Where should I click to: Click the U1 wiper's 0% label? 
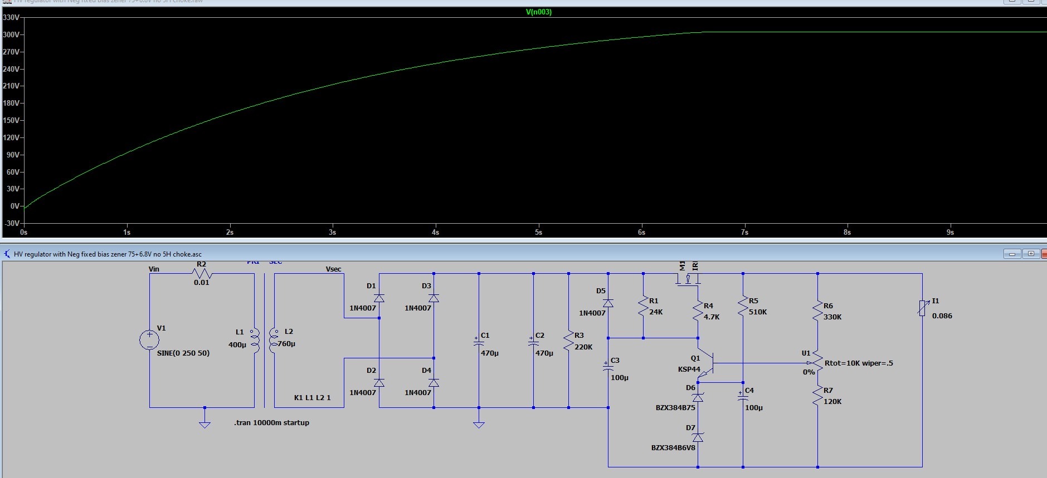tap(809, 372)
